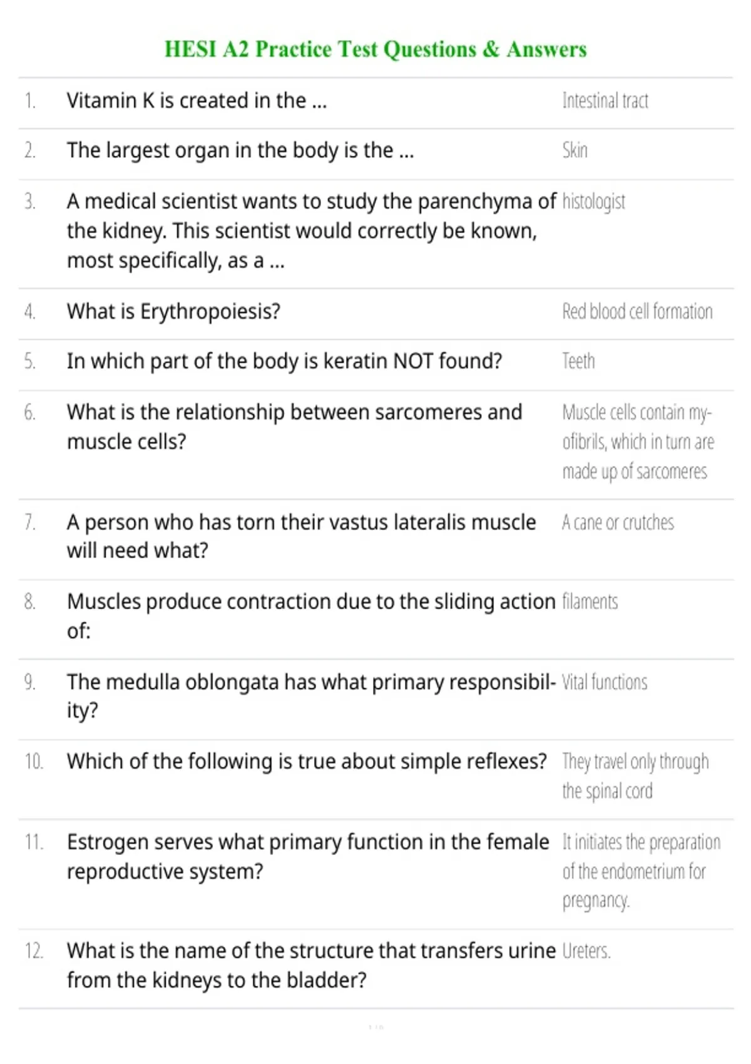The height and width of the screenshot is (1064, 751).
Task: Select the answer "Ureters."
Action: (x=586, y=951)
